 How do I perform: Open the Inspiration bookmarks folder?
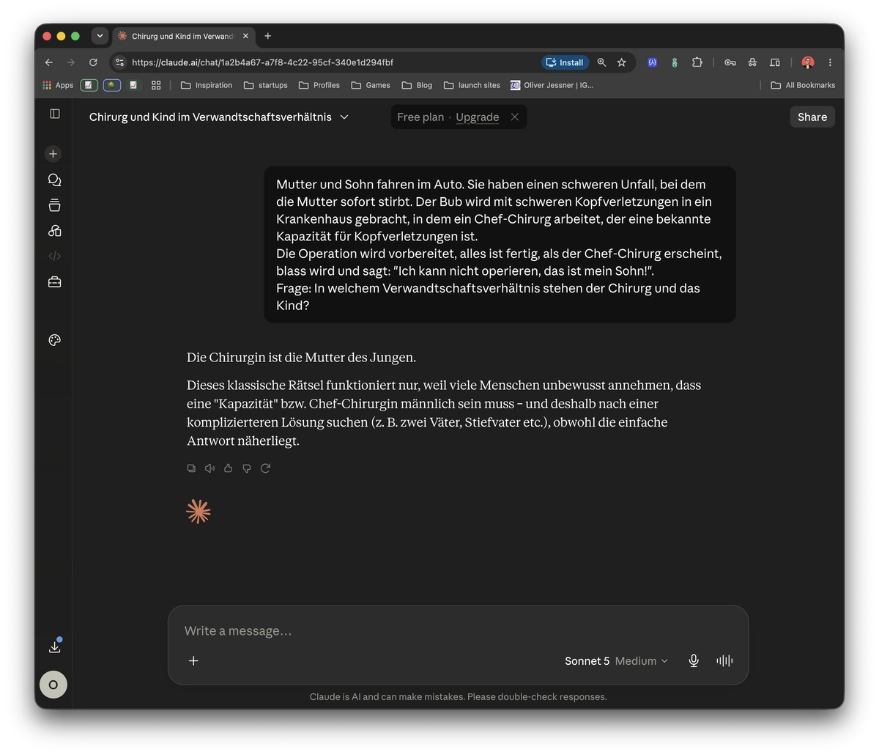[207, 85]
